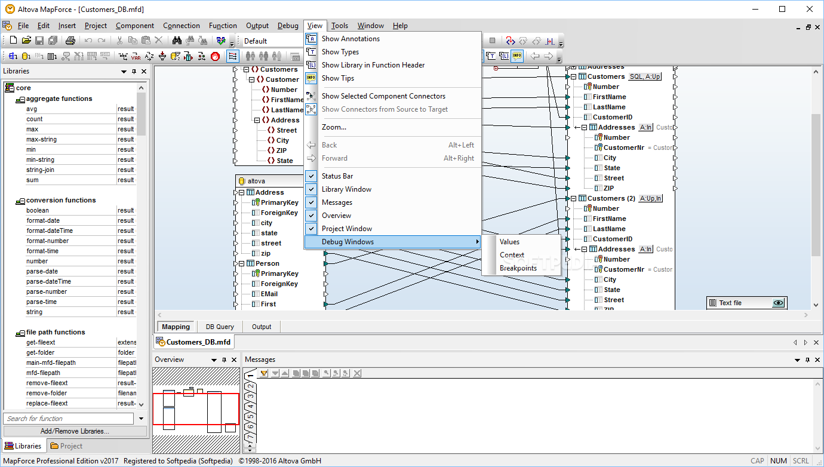
Task: Collapse the altova Address table node
Action: point(241,192)
